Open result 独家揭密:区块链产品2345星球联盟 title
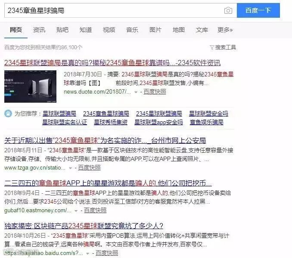Screen dimensions: 292x258 (x=84, y=226)
